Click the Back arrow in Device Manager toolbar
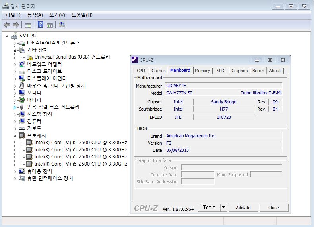 [7, 25]
